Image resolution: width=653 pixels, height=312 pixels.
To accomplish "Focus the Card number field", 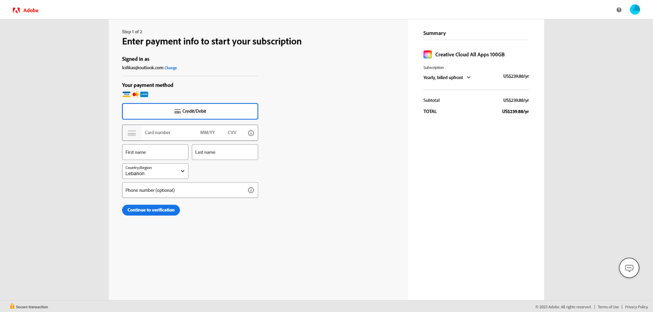I will (x=169, y=133).
